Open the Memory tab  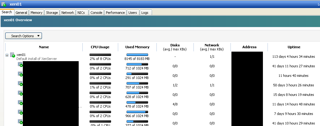point(36,13)
